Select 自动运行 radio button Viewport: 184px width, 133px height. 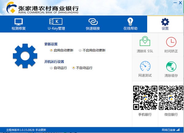click(51, 68)
